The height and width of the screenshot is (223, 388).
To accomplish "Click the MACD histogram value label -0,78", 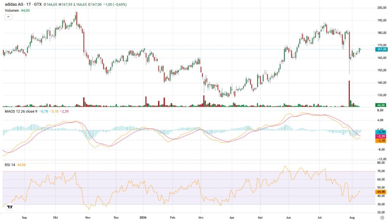I will (381, 132).
